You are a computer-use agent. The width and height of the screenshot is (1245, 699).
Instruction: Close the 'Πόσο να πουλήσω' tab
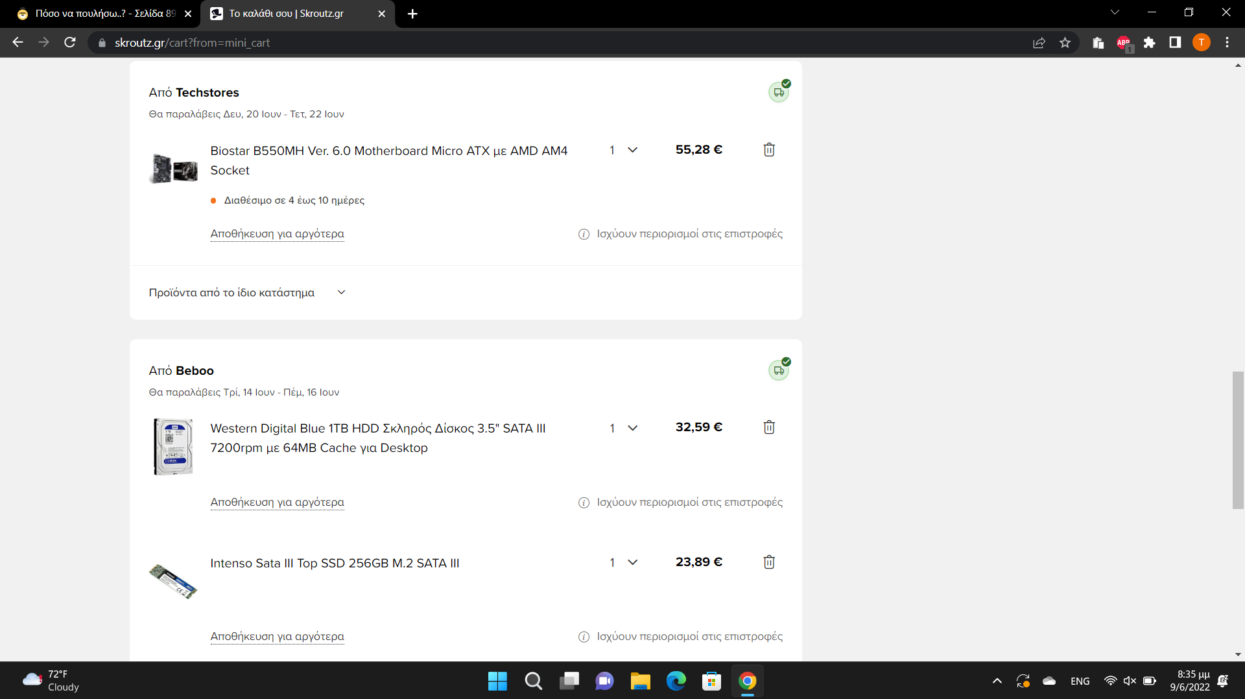(x=188, y=14)
